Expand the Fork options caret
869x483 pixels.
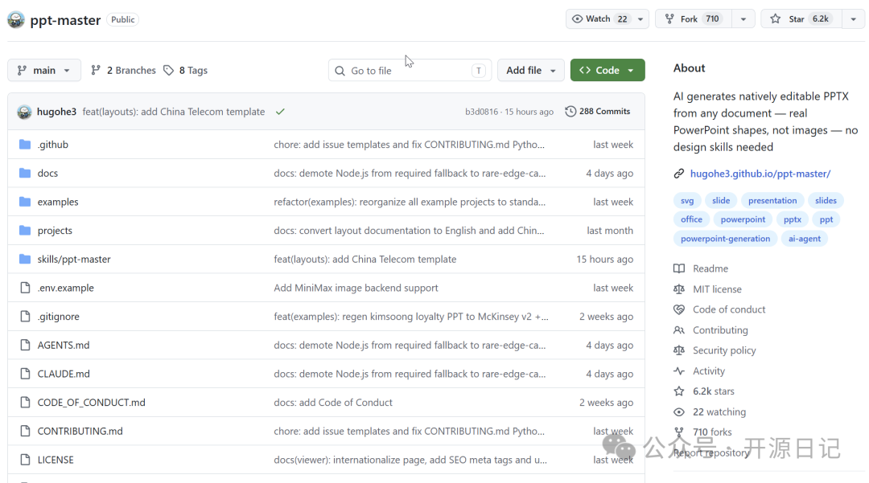click(743, 19)
